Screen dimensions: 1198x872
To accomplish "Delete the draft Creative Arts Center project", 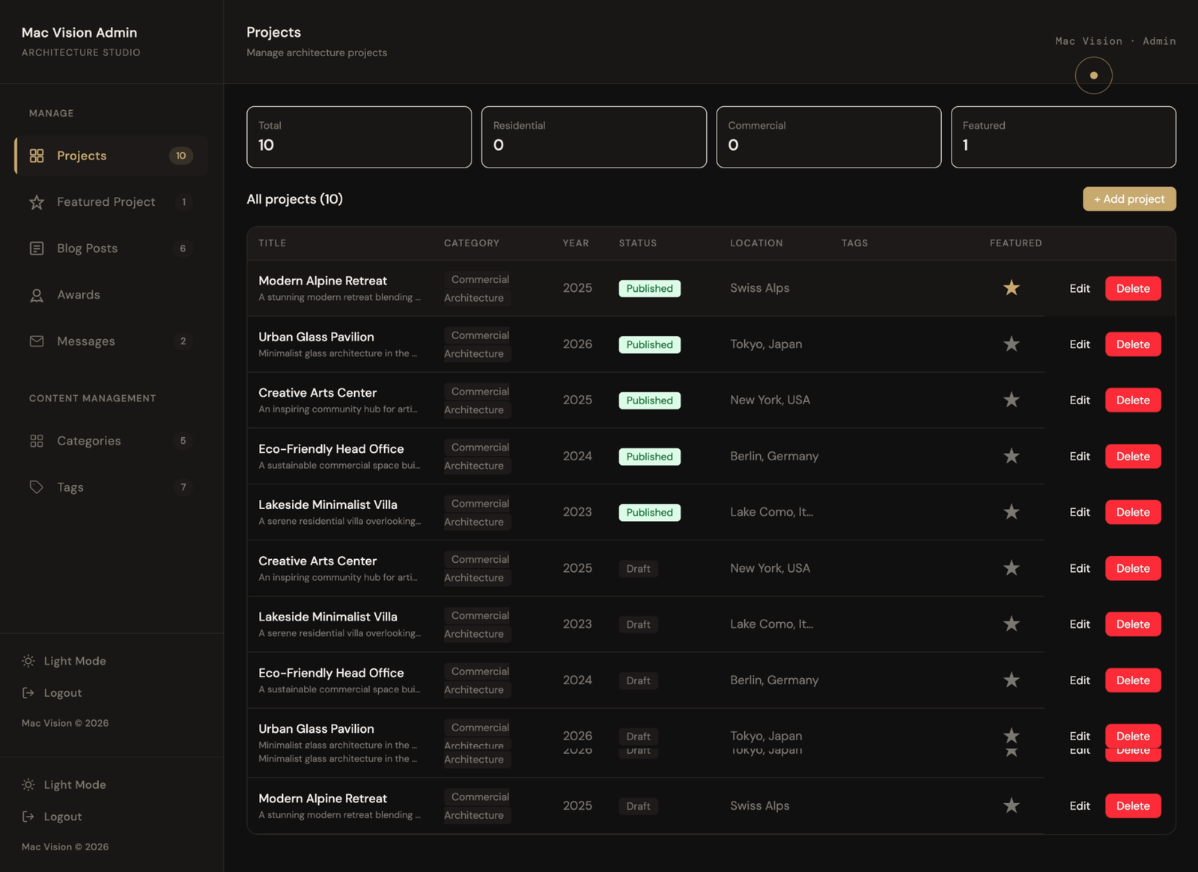I will tap(1133, 568).
